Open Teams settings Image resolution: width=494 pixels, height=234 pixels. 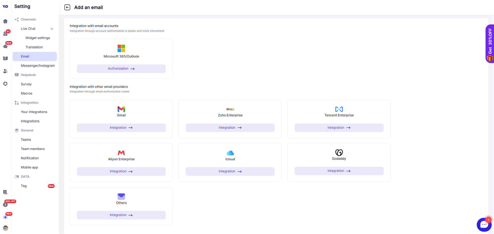pyautogui.click(x=26, y=140)
